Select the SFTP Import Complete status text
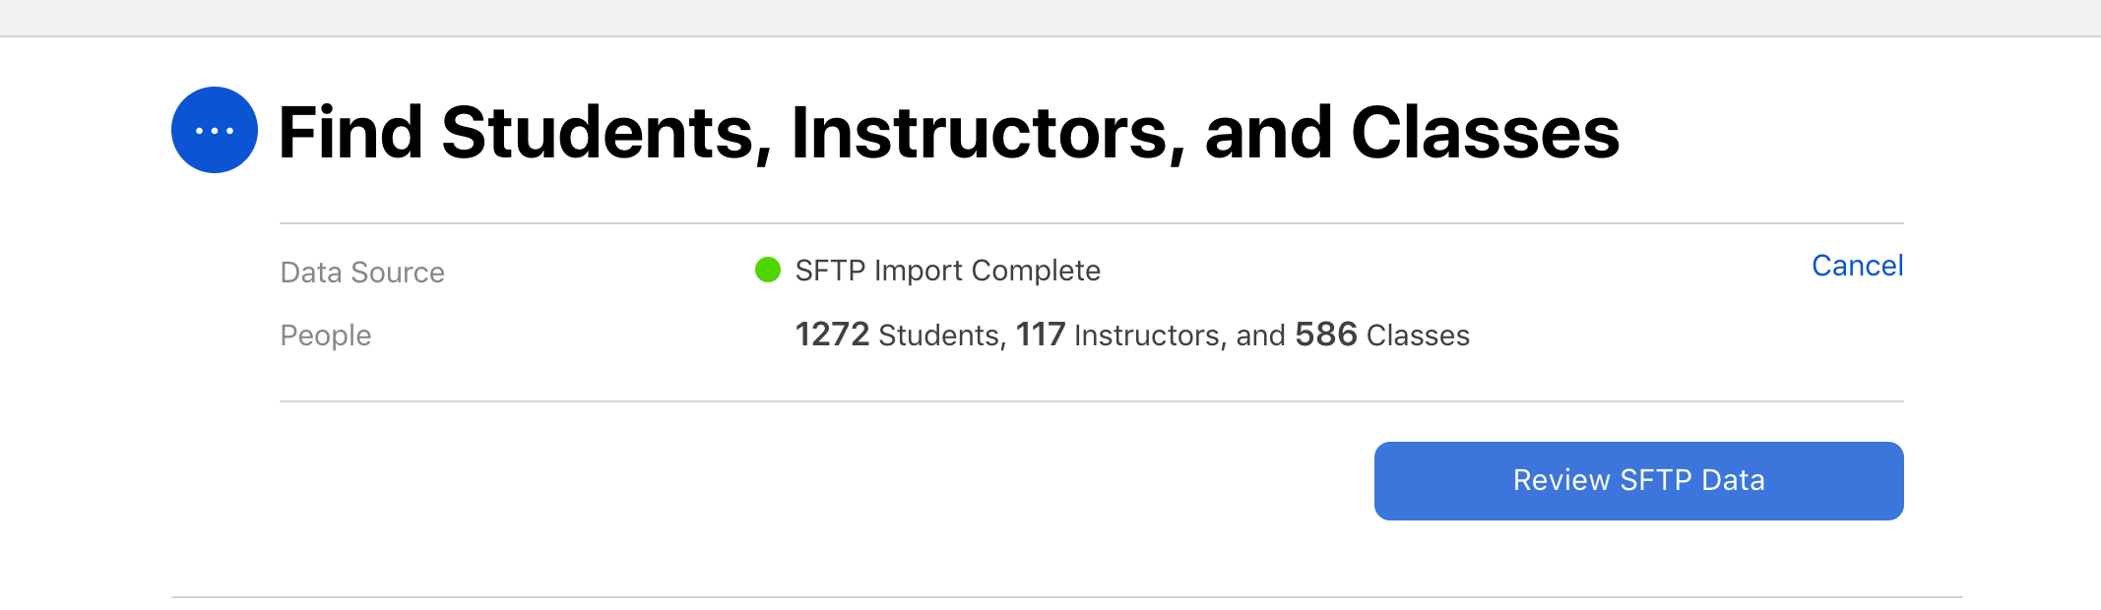This screenshot has height=610, width=2101. pos(947,271)
